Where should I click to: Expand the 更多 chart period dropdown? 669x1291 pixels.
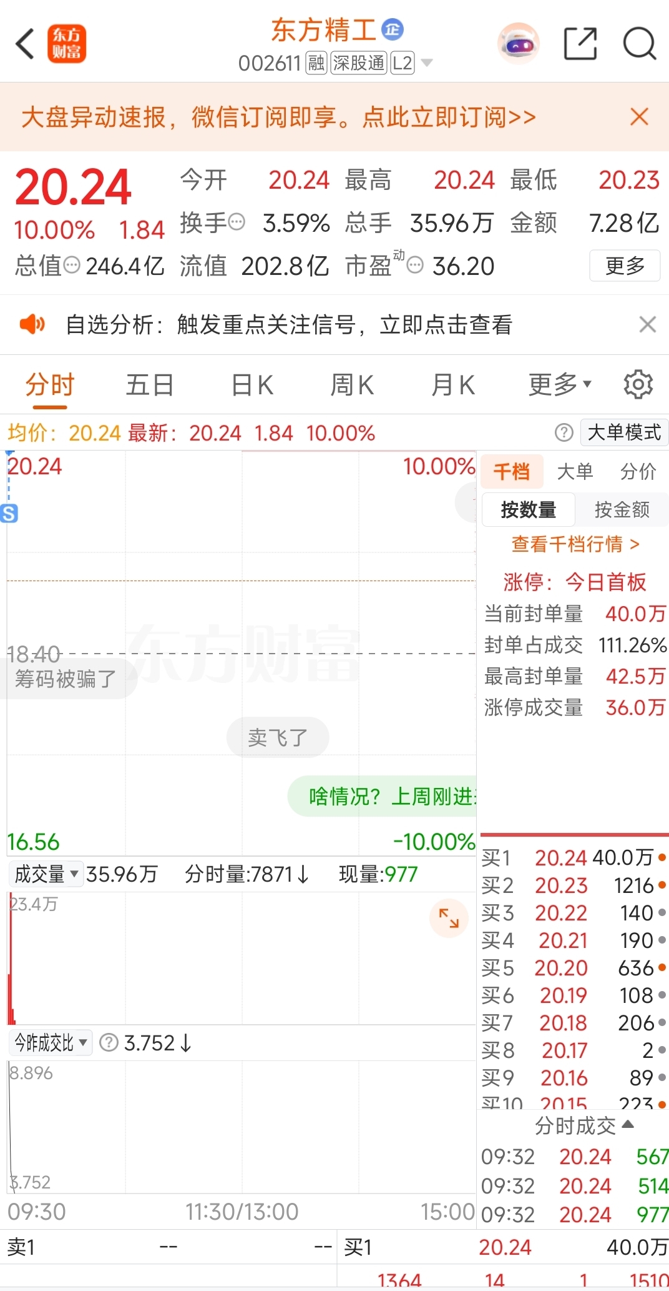pyautogui.click(x=560, y=385)
